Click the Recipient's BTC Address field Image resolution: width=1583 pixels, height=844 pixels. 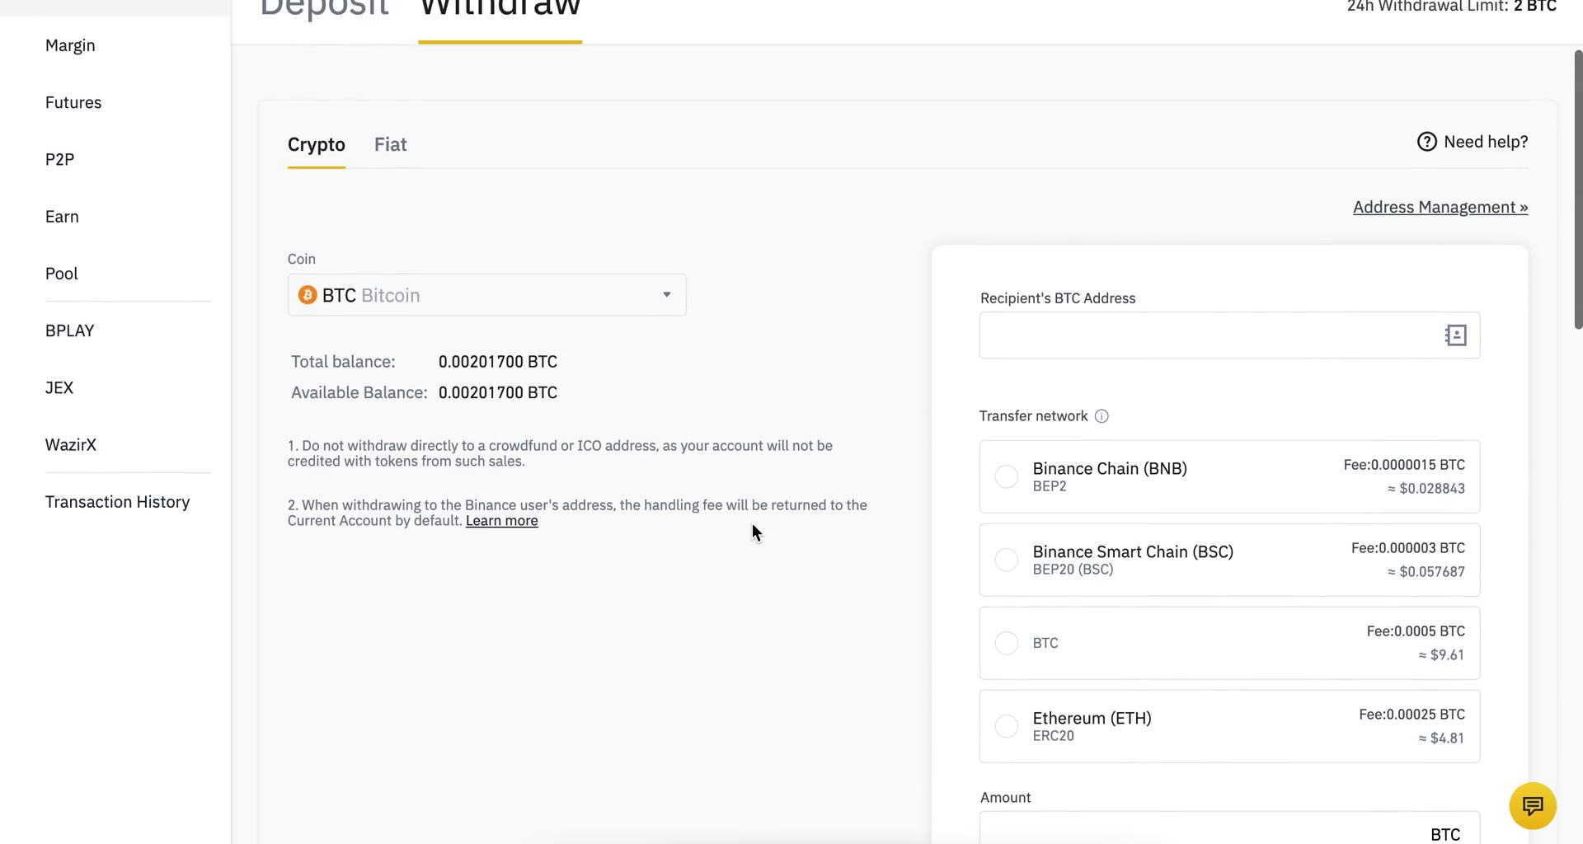[x=1229, y=335]
